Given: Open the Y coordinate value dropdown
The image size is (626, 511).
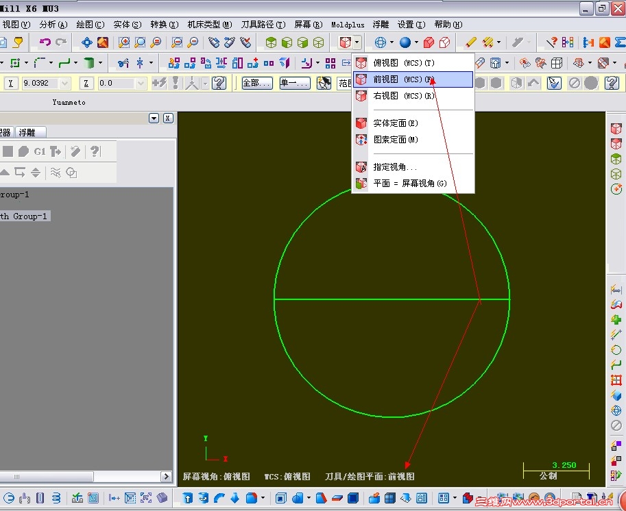Looking at the screenshot, I should 64,83.
